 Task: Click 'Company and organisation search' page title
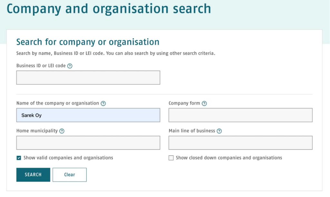(109, 9)
